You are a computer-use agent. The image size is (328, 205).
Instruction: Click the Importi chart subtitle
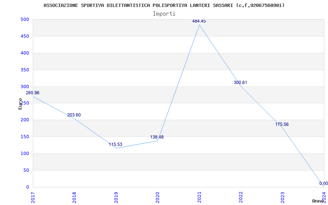tap(164, 14)
